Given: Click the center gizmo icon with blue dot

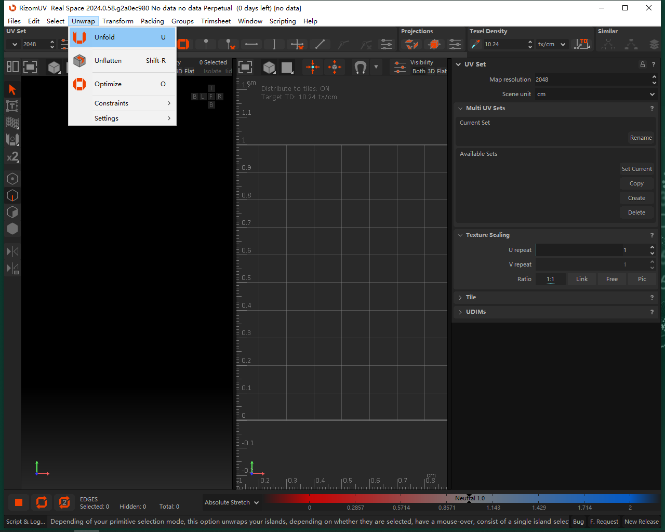Looking at the screenshot, I should pos(313,66).
